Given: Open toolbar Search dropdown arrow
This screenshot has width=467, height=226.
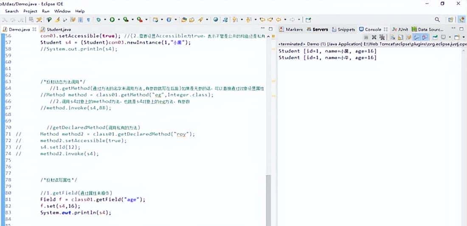Looking at the screenshot, I should (x=207, y=20).
